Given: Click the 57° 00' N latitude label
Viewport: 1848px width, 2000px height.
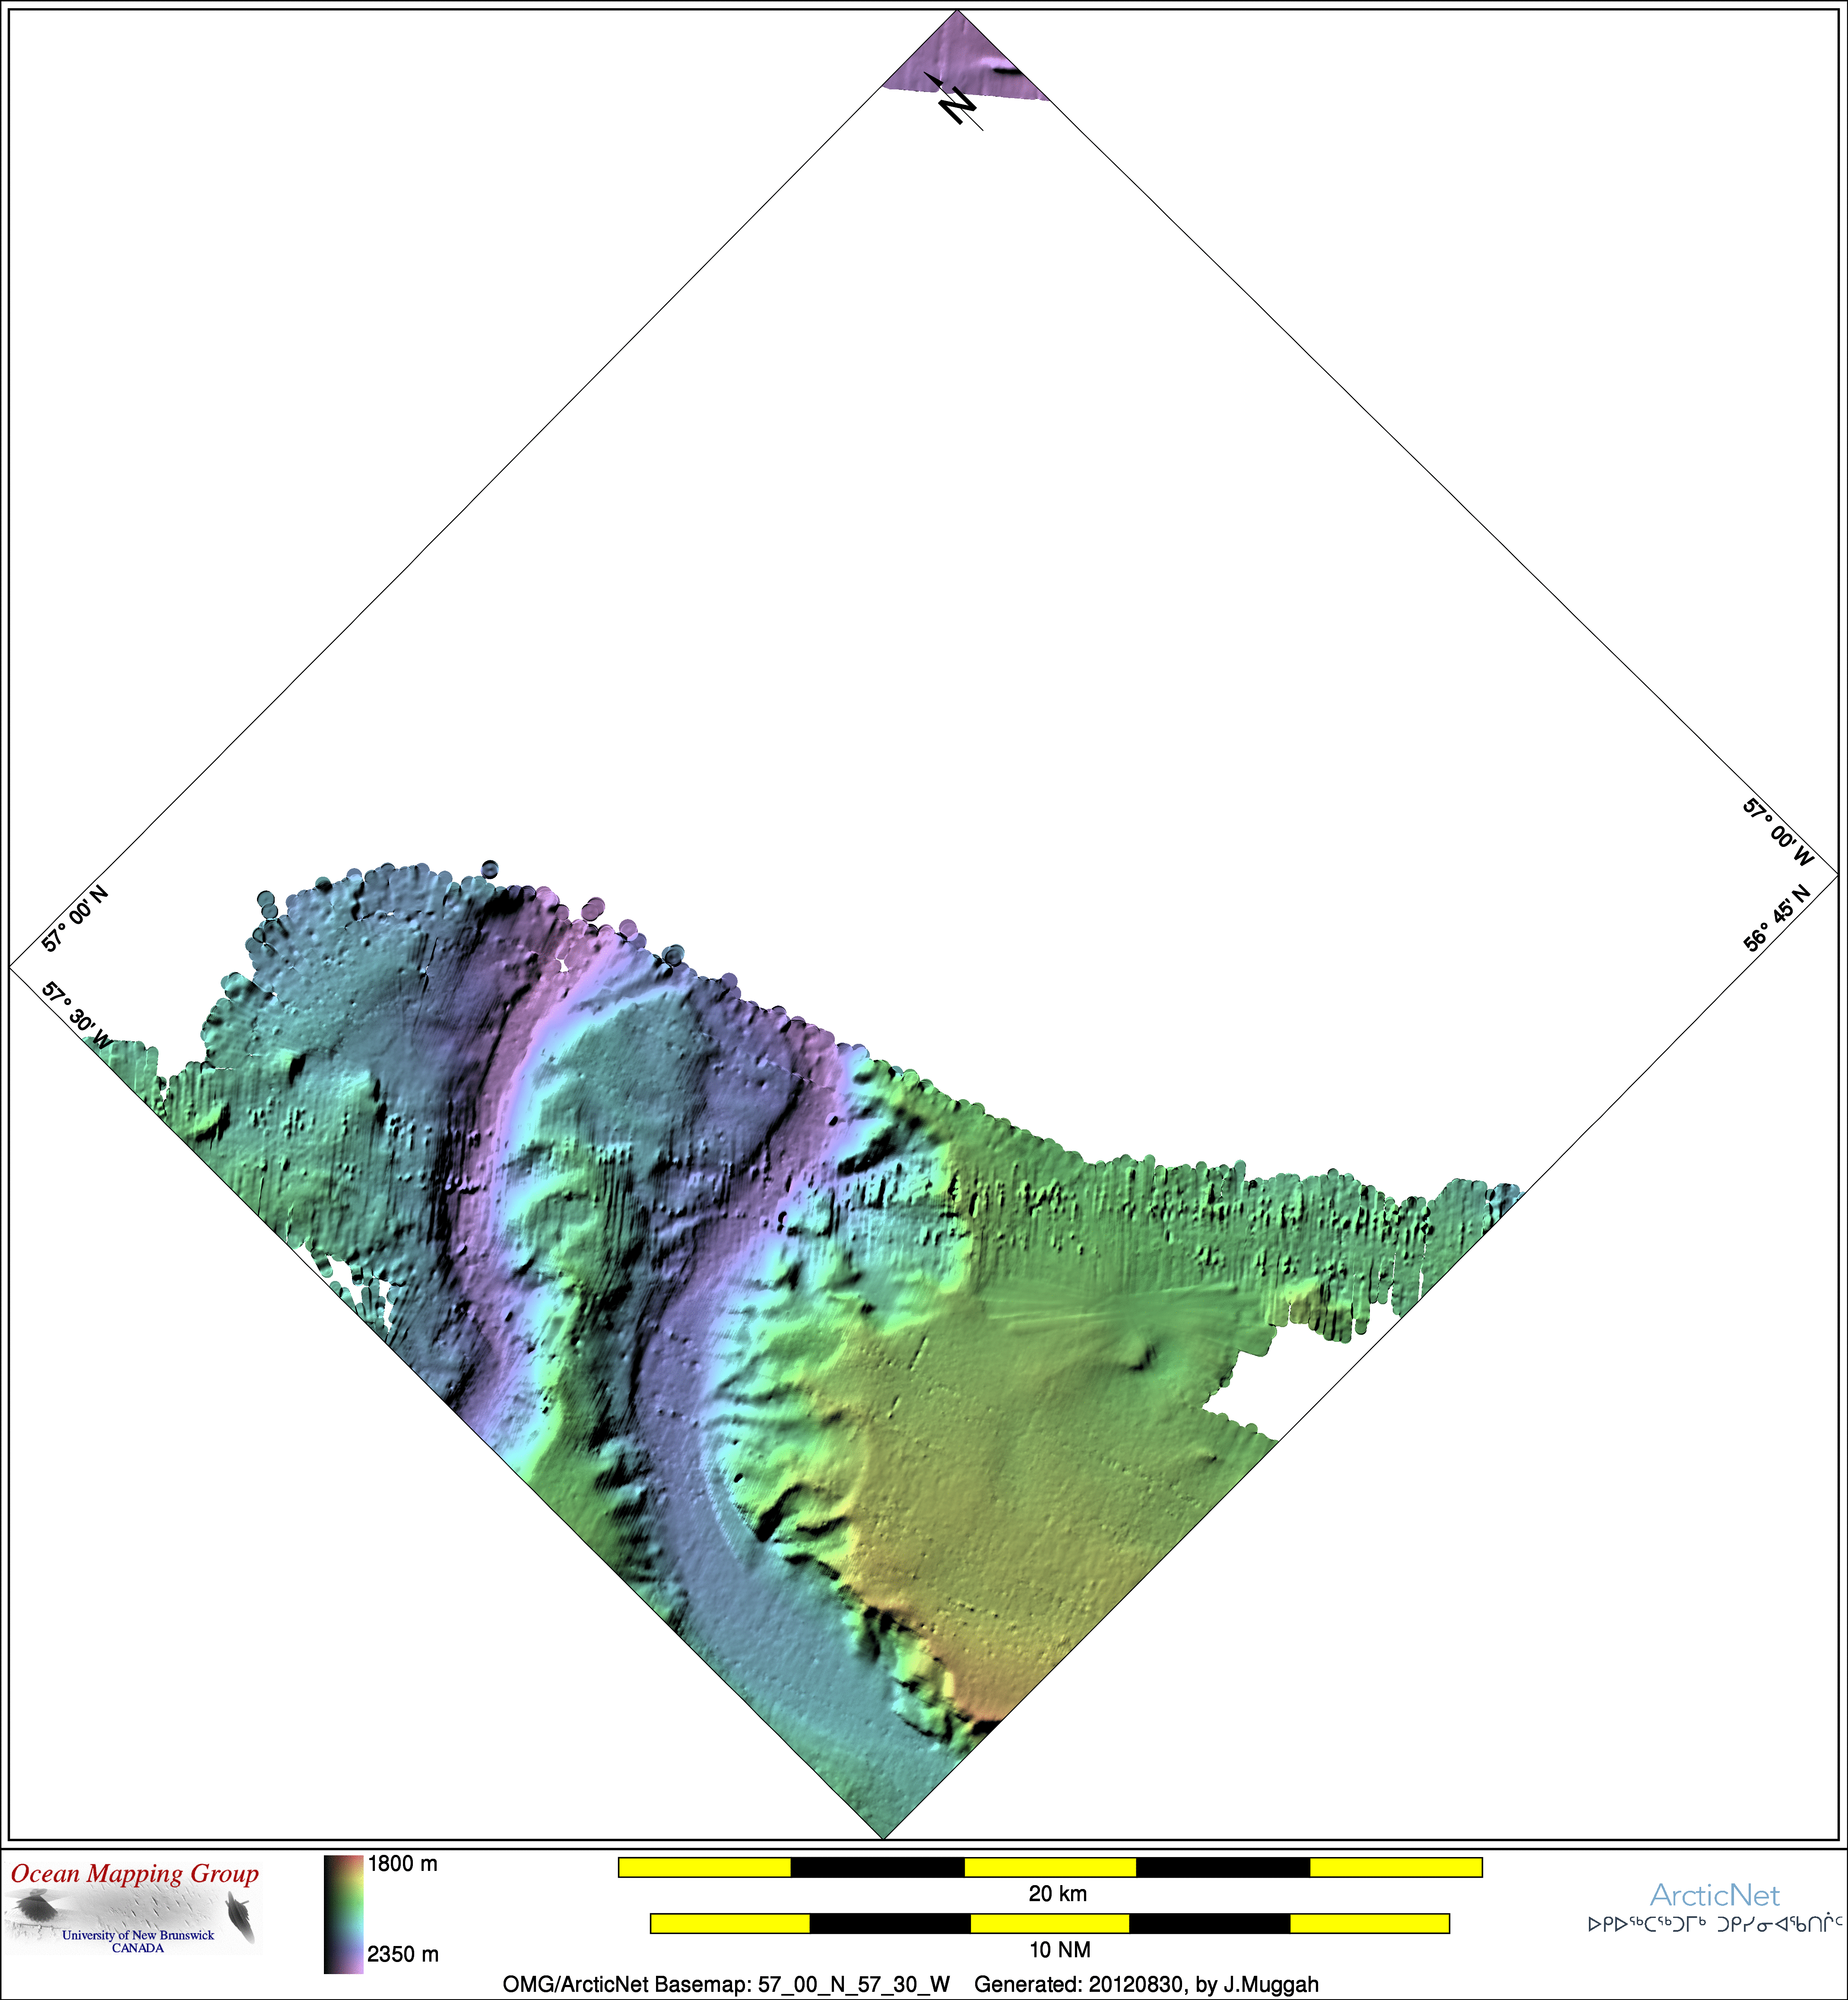Looking at the screenshot, I should click(75, 918).
